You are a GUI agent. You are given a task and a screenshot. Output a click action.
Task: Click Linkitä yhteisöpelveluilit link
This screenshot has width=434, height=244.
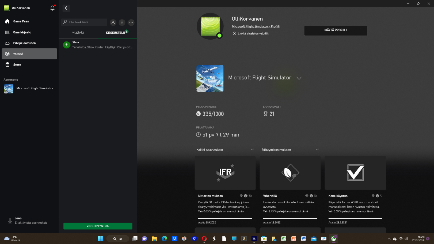(x=251, y=34)
